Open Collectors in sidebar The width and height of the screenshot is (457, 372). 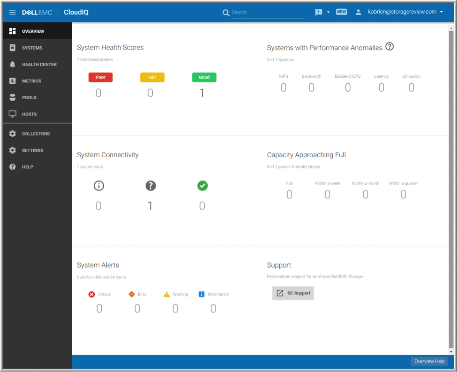pos(37,133)
